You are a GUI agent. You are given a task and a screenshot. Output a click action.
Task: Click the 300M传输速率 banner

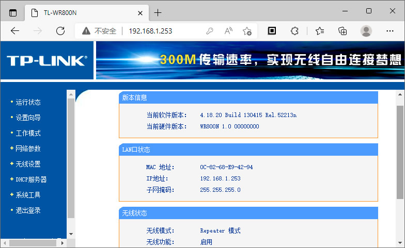tap(250, 60)
